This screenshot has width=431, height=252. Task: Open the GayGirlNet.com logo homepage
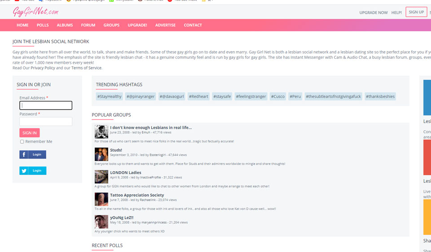coord(35,12)
